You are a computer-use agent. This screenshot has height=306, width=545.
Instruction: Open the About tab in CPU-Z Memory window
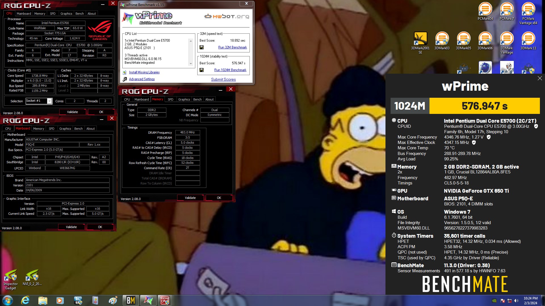[209, 99]
